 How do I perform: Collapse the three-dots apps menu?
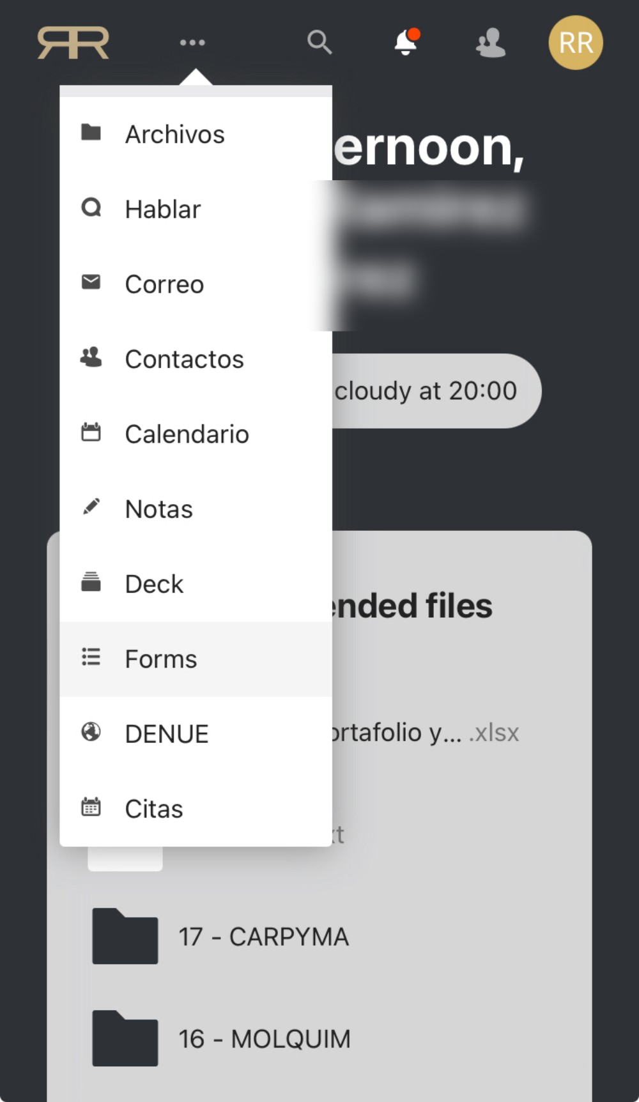click(x=192, y=43)
